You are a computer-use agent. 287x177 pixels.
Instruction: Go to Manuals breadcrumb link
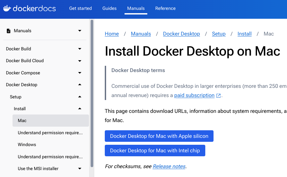click(x=141, y=34)
